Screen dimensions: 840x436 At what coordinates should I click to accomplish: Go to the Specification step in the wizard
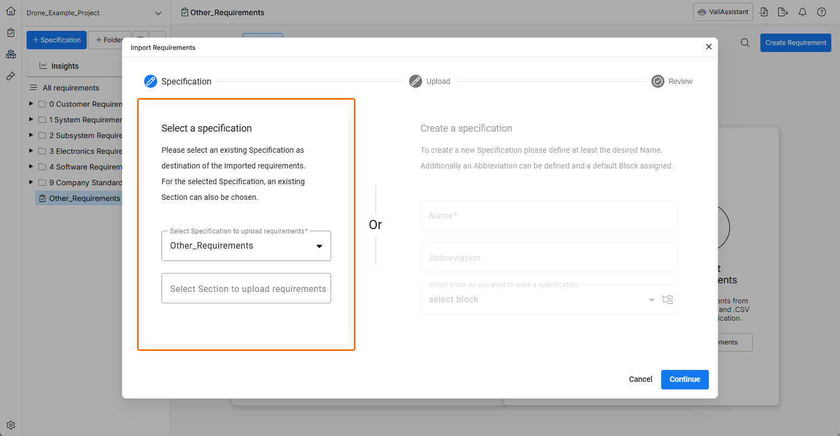point(178,81)
